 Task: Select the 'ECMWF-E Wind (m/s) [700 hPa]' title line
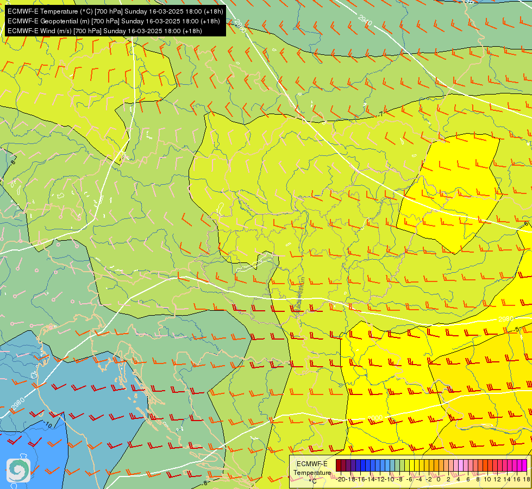point(105,31)
